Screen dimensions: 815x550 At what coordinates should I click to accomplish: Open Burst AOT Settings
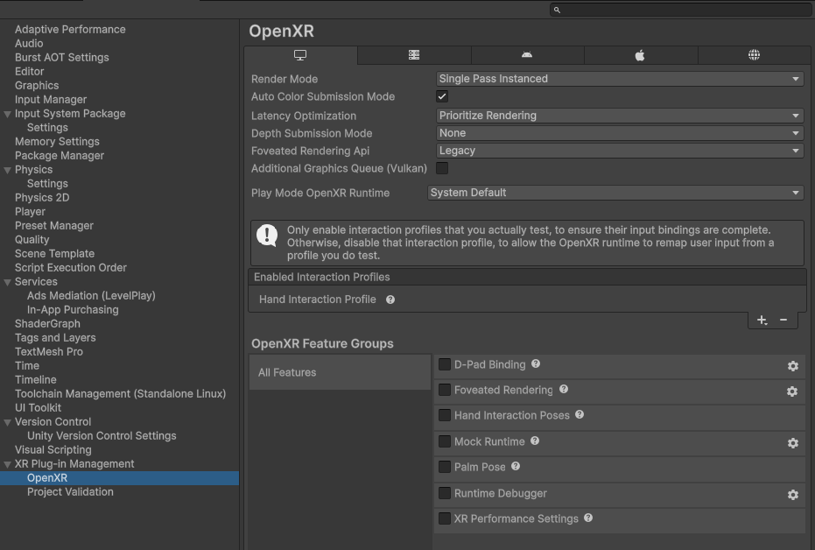[62, 58]
